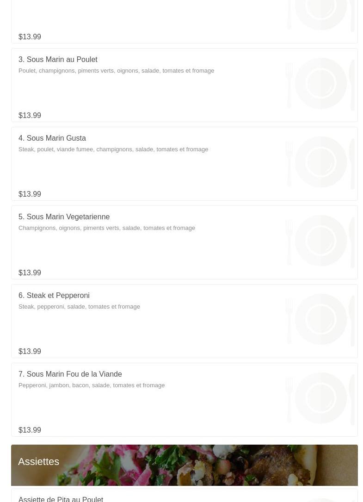Click description 'Steak, pepperoni, salade, tomates et fromage'
Image resolution: width=363 pixels, height=502 pixels.
coord(79,306)
